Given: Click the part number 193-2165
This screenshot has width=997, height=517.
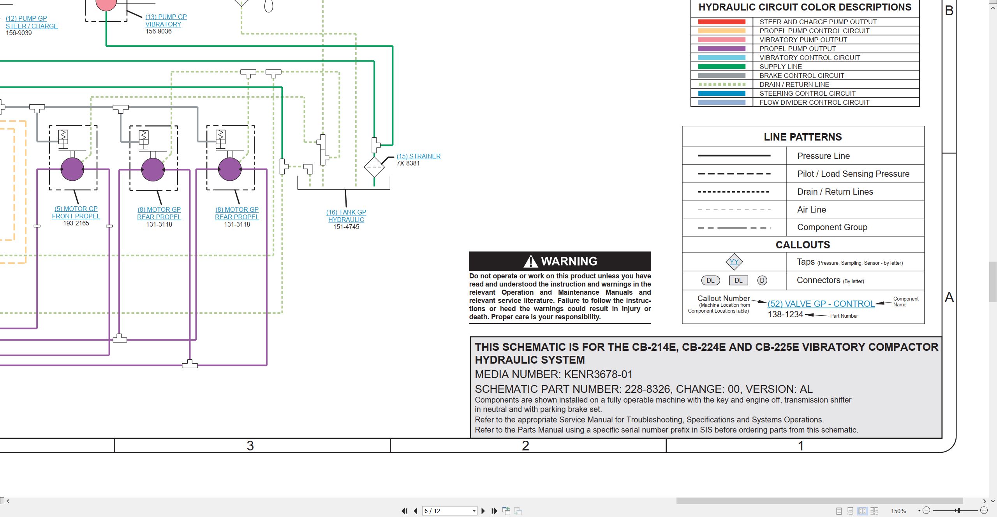Looking at the screenshot, I should (x=76, y=223).
